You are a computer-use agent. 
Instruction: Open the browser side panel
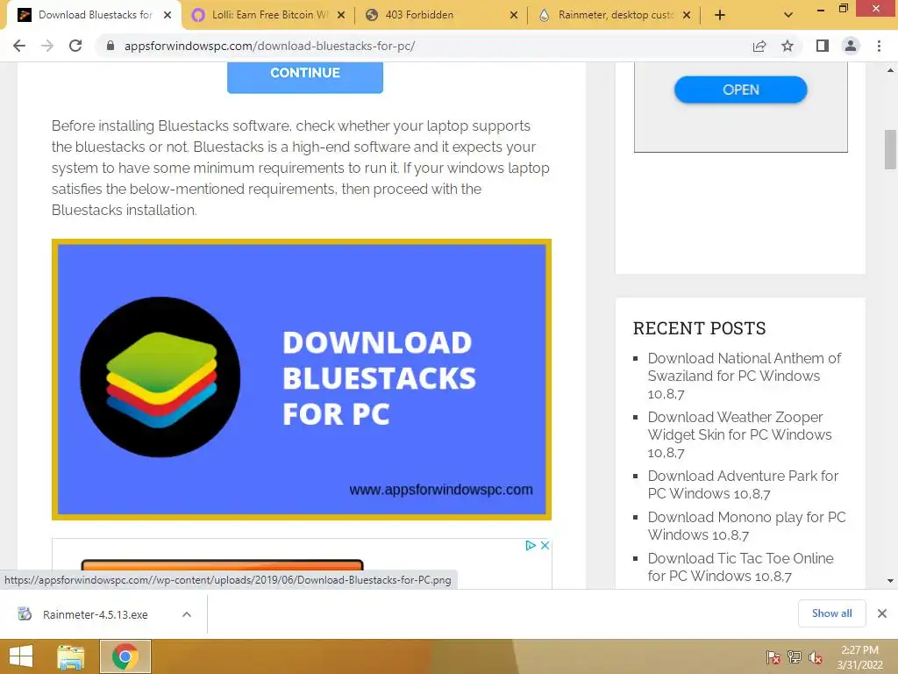[823, 46]
